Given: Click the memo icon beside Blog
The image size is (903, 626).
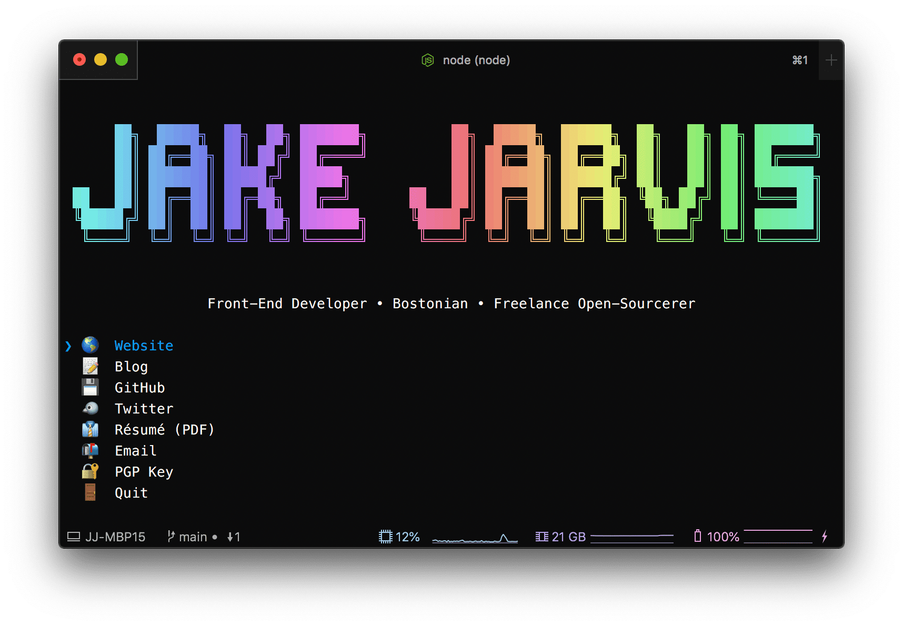Looking at the screenshot, I should coord(90,366).
